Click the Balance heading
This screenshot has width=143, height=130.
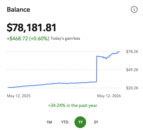pos(19,9)
